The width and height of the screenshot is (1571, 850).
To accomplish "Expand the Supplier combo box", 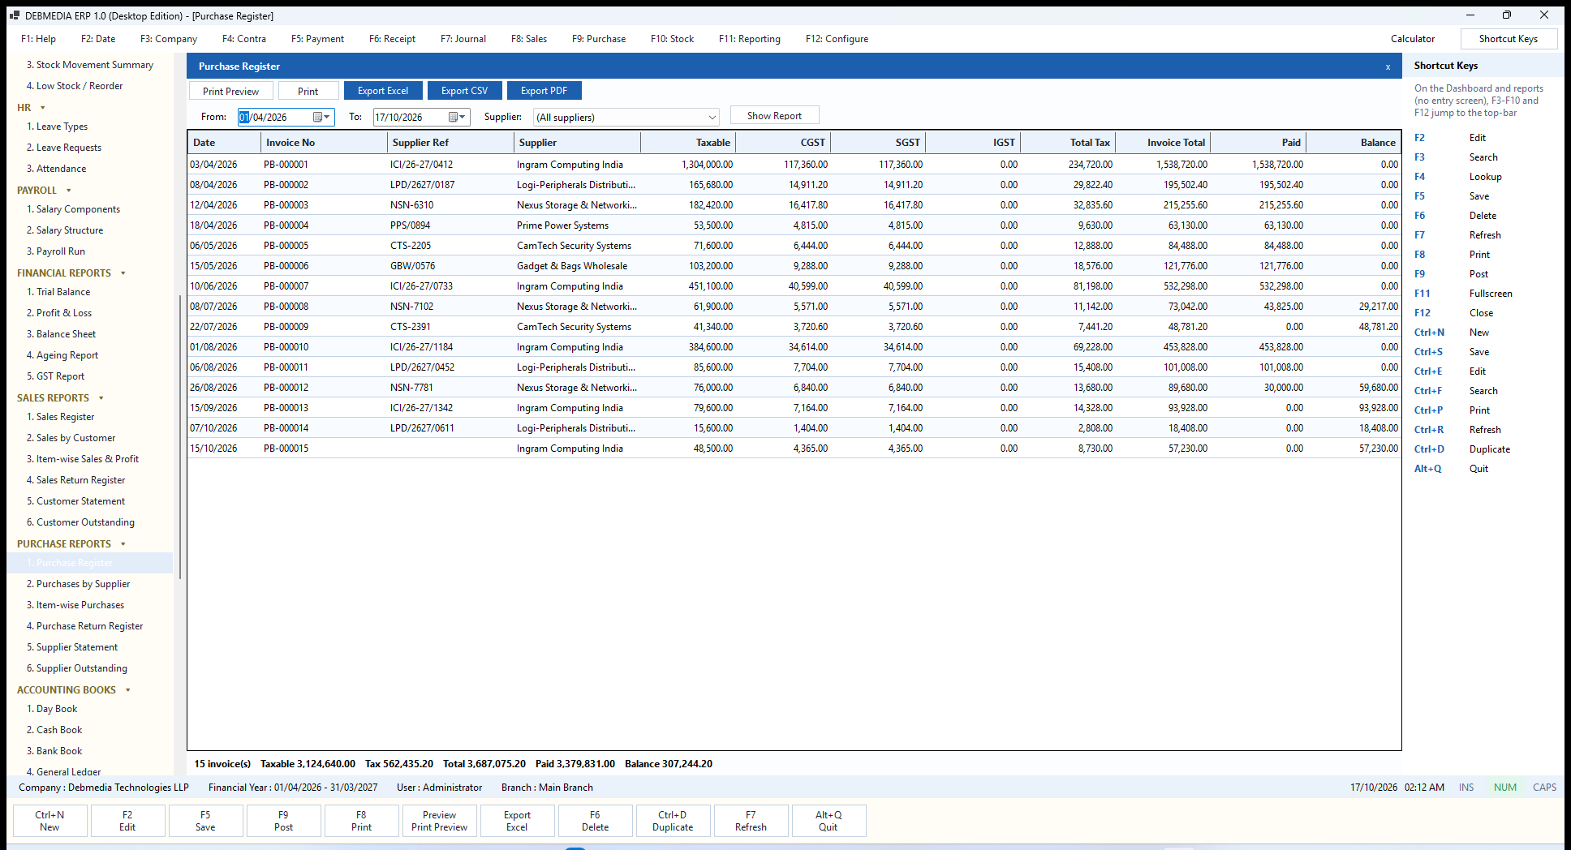I will [712, 118].
